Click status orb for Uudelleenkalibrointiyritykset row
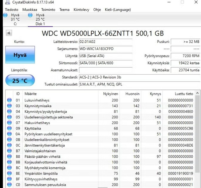Image resolution: width=201 pixels, height=188 pixels. (9, 139)
